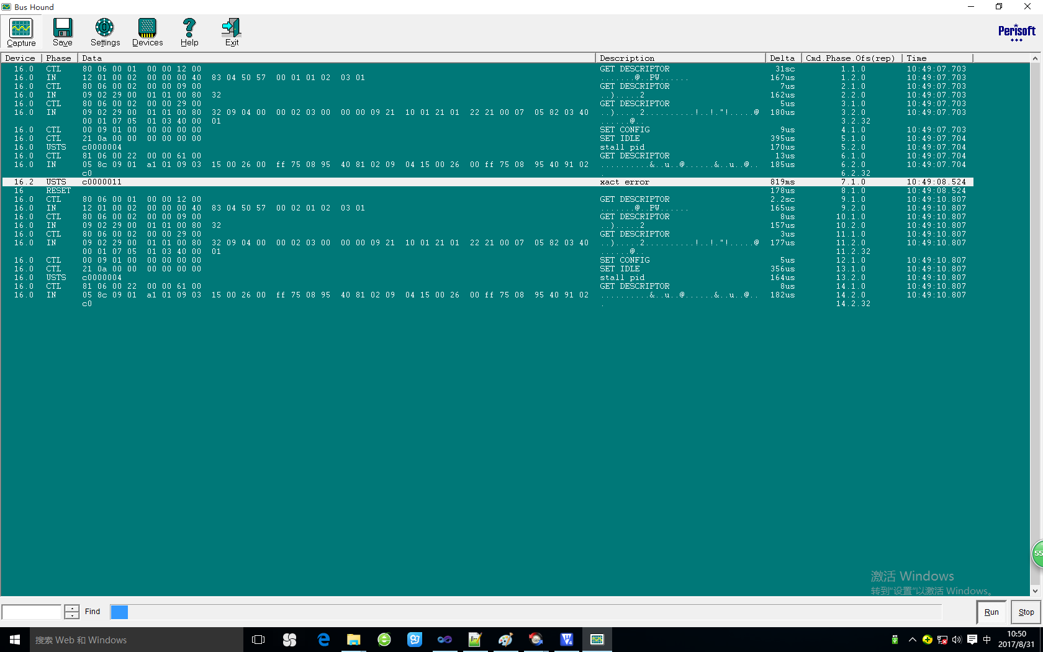Click the volume speaker tray icon
Screen dimensions: 1043x652
[957, 640]
